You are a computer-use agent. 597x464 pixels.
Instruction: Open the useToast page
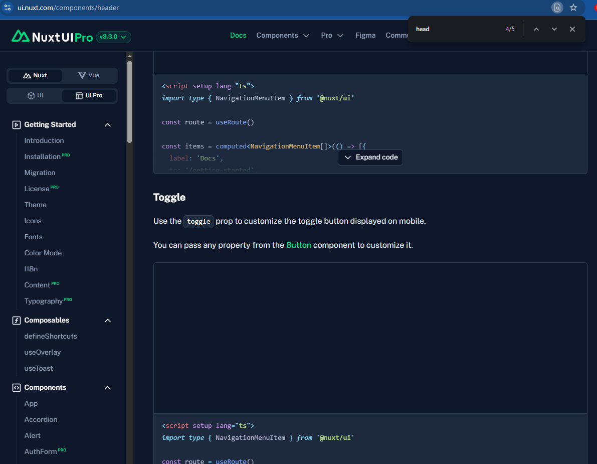pyautogui.click(x=39, y=368)
